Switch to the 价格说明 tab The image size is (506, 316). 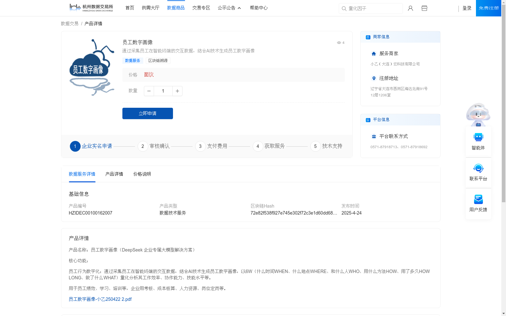(x=142, y=174)
